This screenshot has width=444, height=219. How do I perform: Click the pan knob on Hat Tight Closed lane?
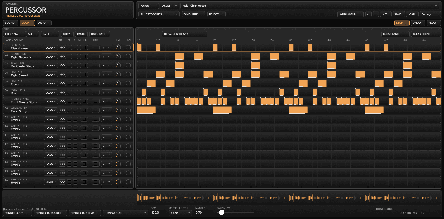pyautogui.click(x=128, y=74)
